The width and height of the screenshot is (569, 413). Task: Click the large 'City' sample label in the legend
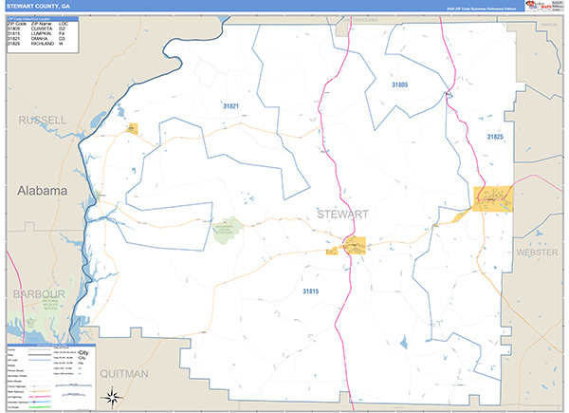83,352
